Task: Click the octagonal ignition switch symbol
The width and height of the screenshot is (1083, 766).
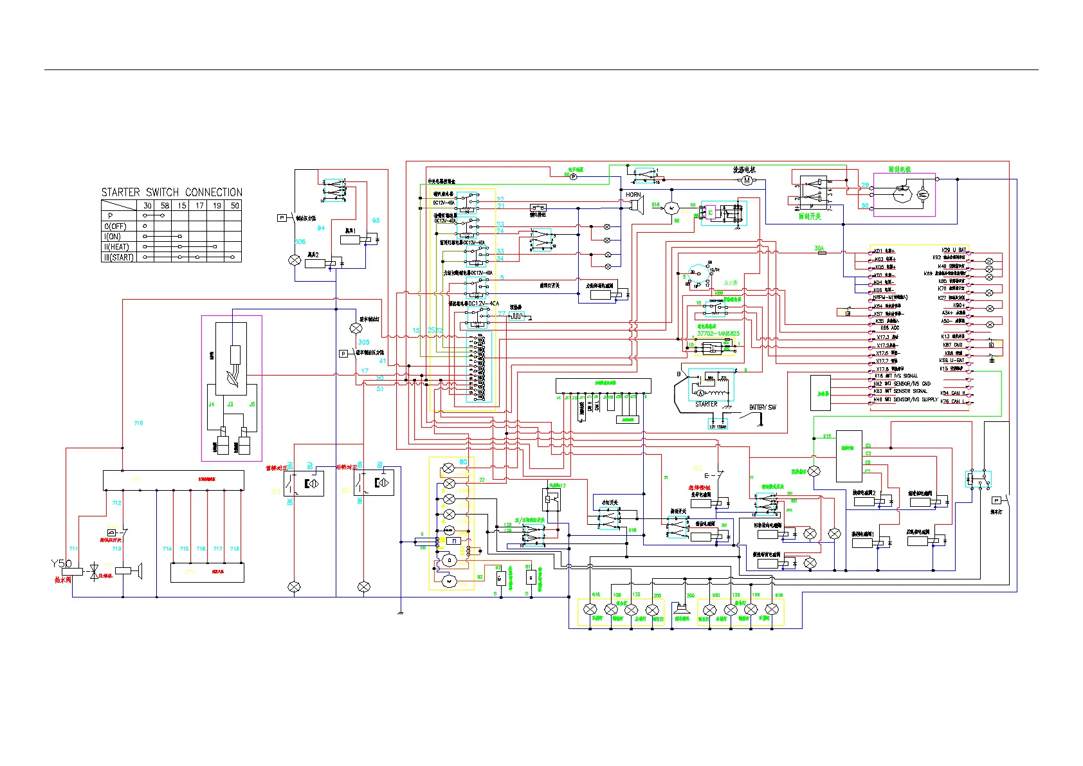Action: pos(698,270)
